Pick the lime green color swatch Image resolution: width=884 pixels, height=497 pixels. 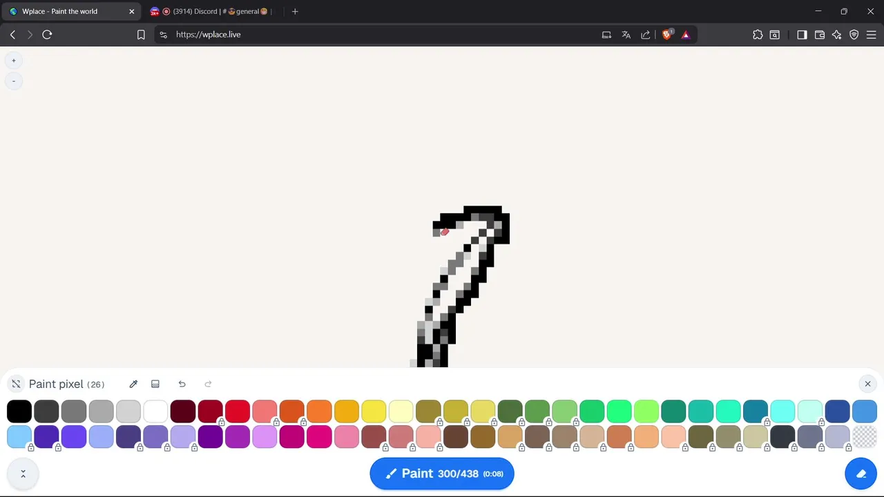pos(646,411)
